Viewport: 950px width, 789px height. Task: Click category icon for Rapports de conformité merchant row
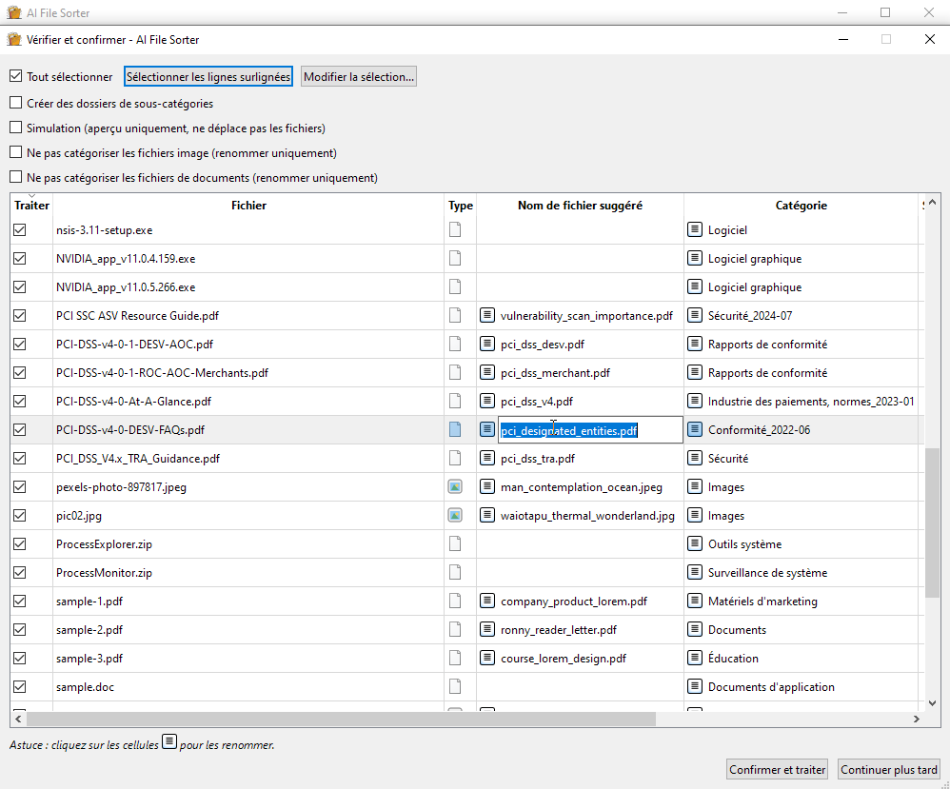(x=695, y=373)
